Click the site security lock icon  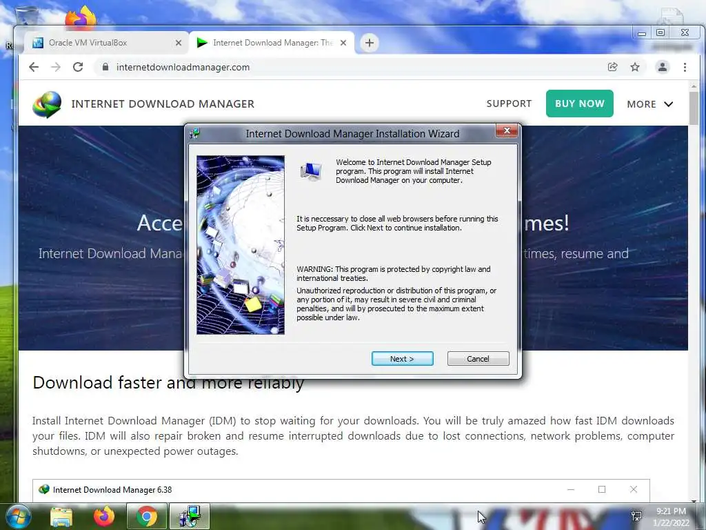click(105, 67)
